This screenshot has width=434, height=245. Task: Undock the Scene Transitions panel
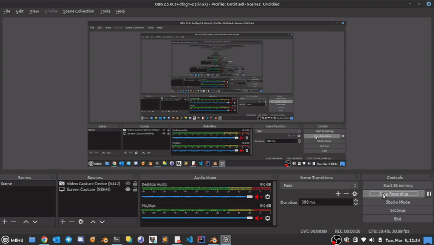[356, 177]
